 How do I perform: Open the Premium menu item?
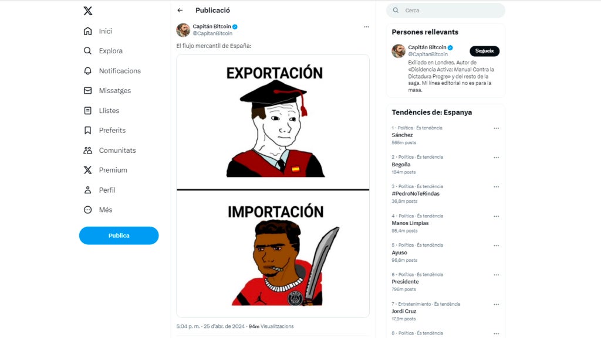[x=106, y=170]
